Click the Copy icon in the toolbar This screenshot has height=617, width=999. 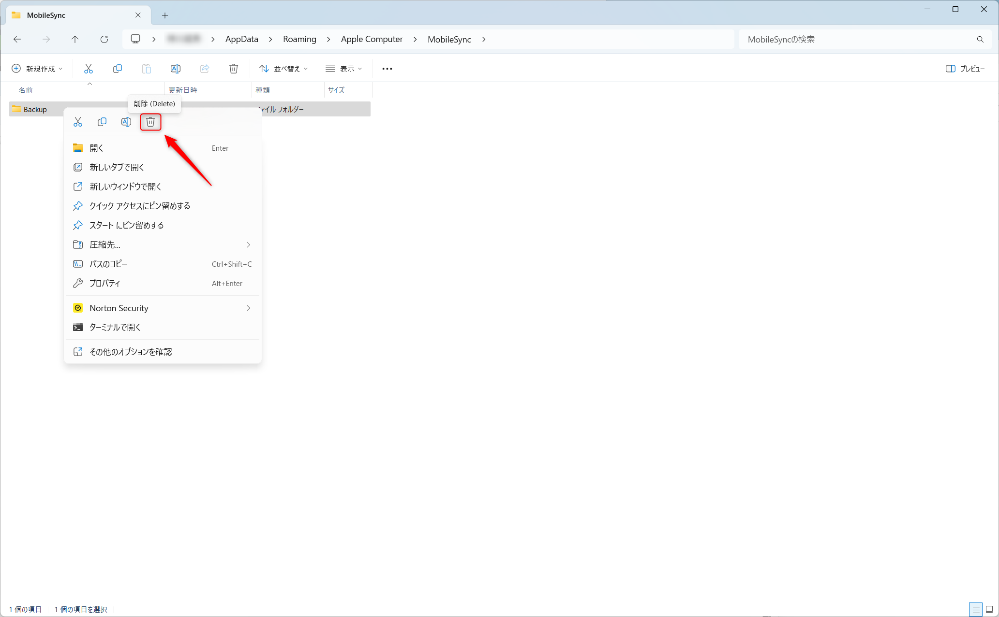pos(118,69)
